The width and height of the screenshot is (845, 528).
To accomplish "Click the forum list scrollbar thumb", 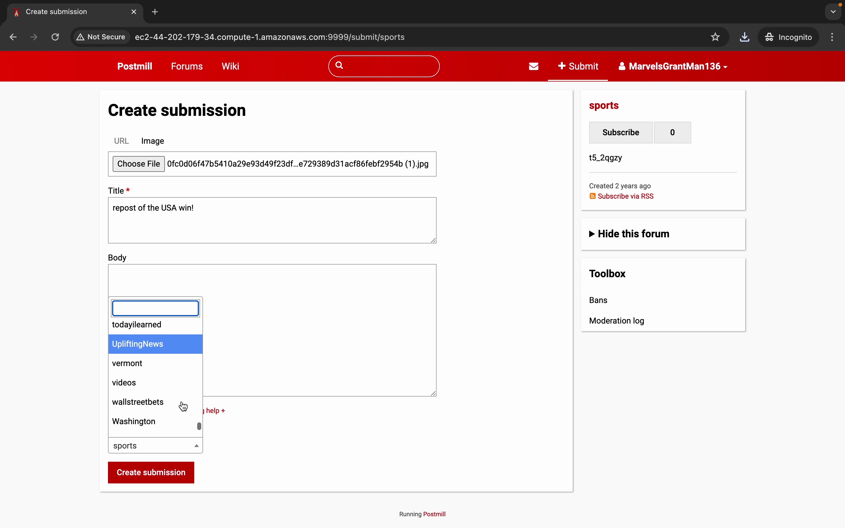I will tap(199, 426).
